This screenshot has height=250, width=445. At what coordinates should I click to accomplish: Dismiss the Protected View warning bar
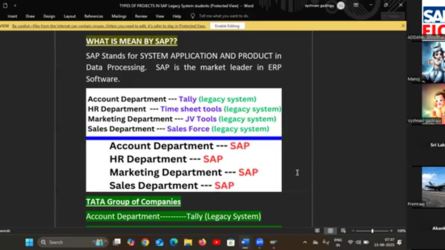[403, 26]
